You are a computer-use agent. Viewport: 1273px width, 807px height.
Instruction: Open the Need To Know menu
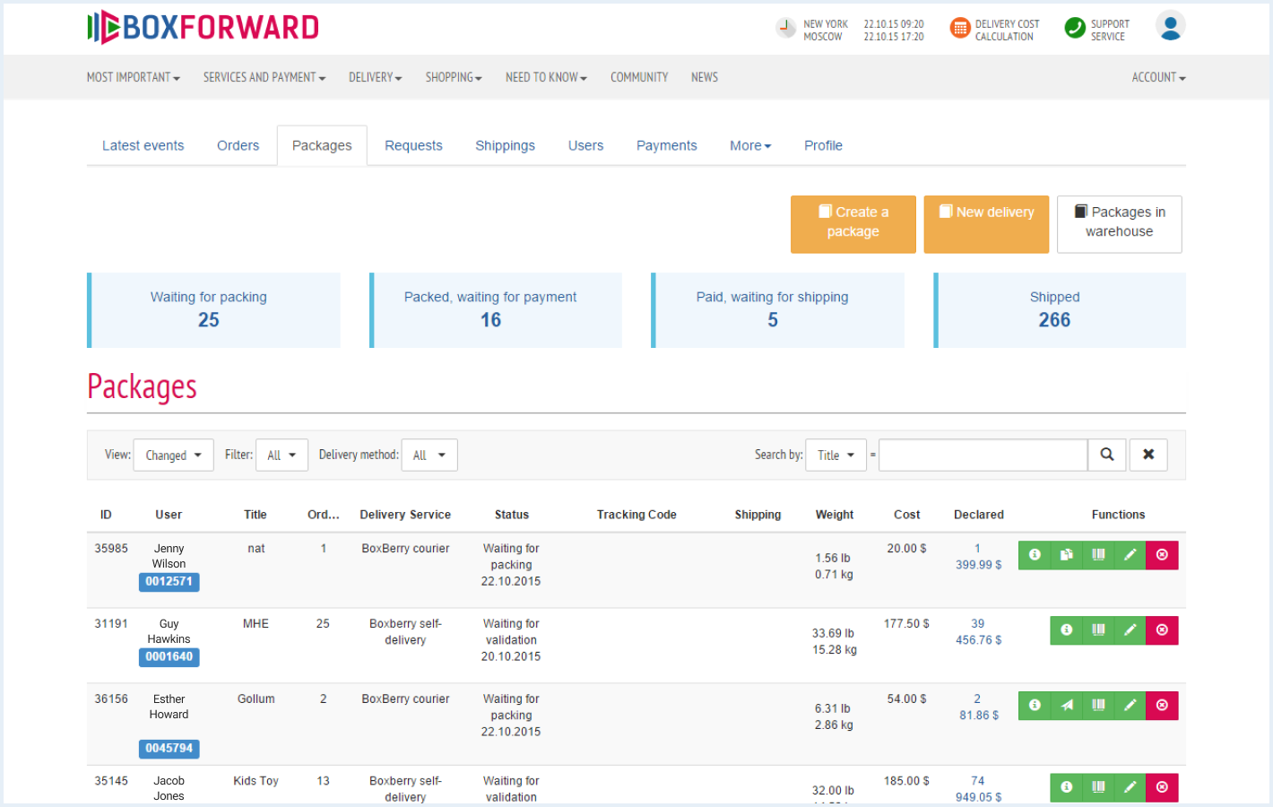point(545,77)
